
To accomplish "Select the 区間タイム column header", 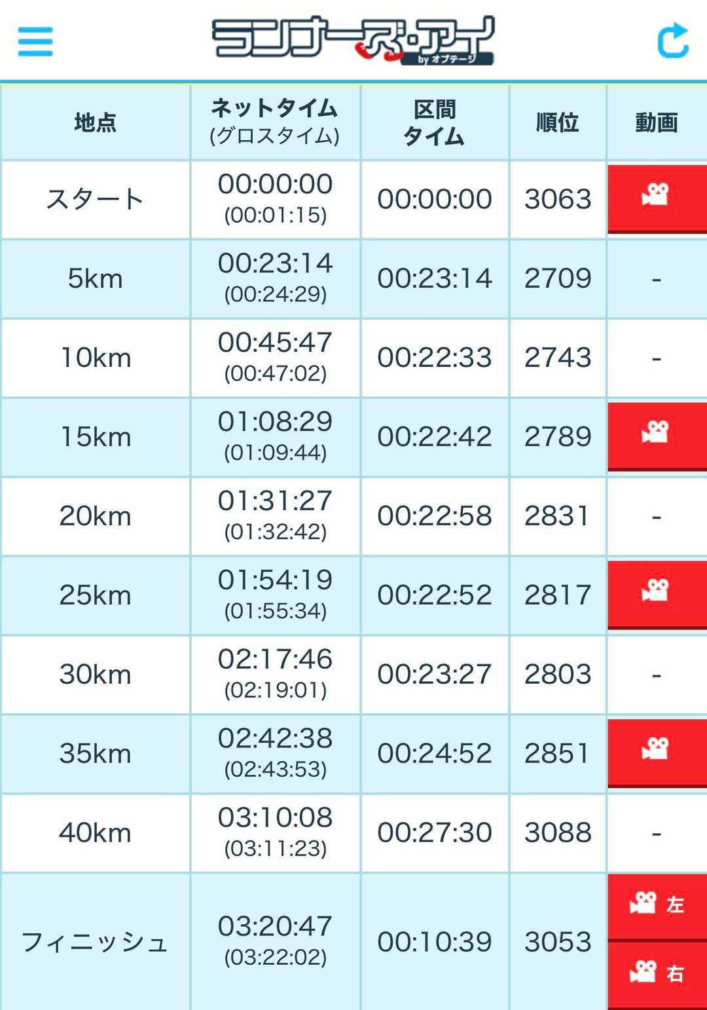I will click(x=435, y=122).
